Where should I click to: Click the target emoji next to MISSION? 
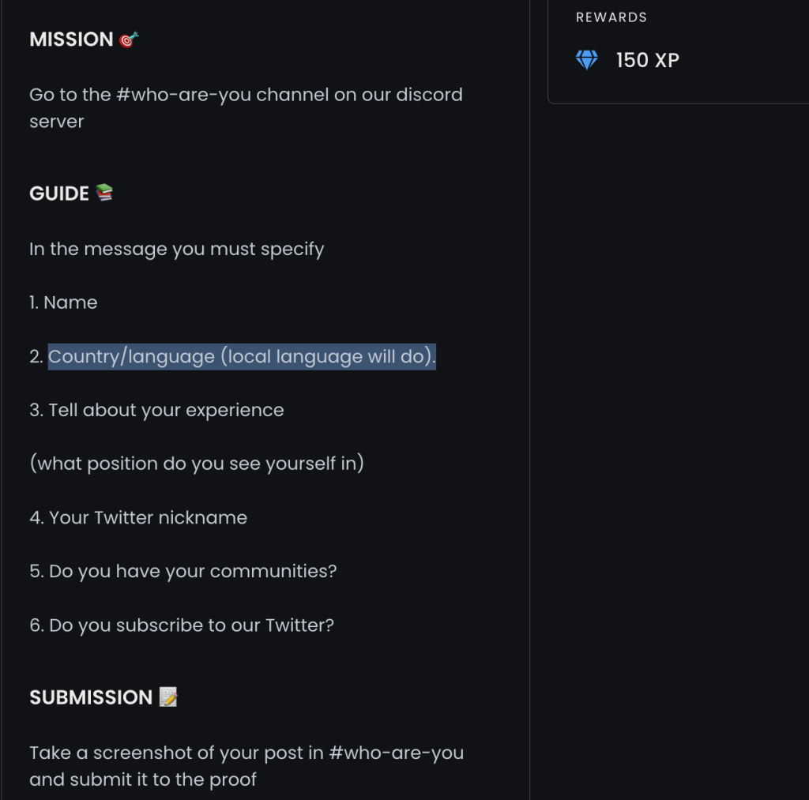coord(129,39)
